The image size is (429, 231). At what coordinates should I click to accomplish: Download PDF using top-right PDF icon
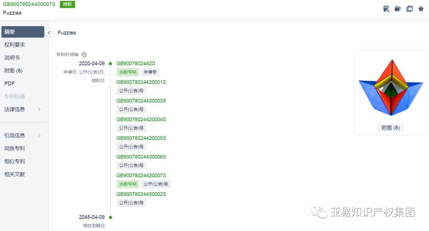point(386,9)
